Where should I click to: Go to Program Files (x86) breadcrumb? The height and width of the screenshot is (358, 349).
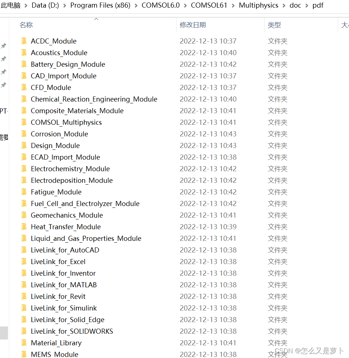tap(100, 5)
